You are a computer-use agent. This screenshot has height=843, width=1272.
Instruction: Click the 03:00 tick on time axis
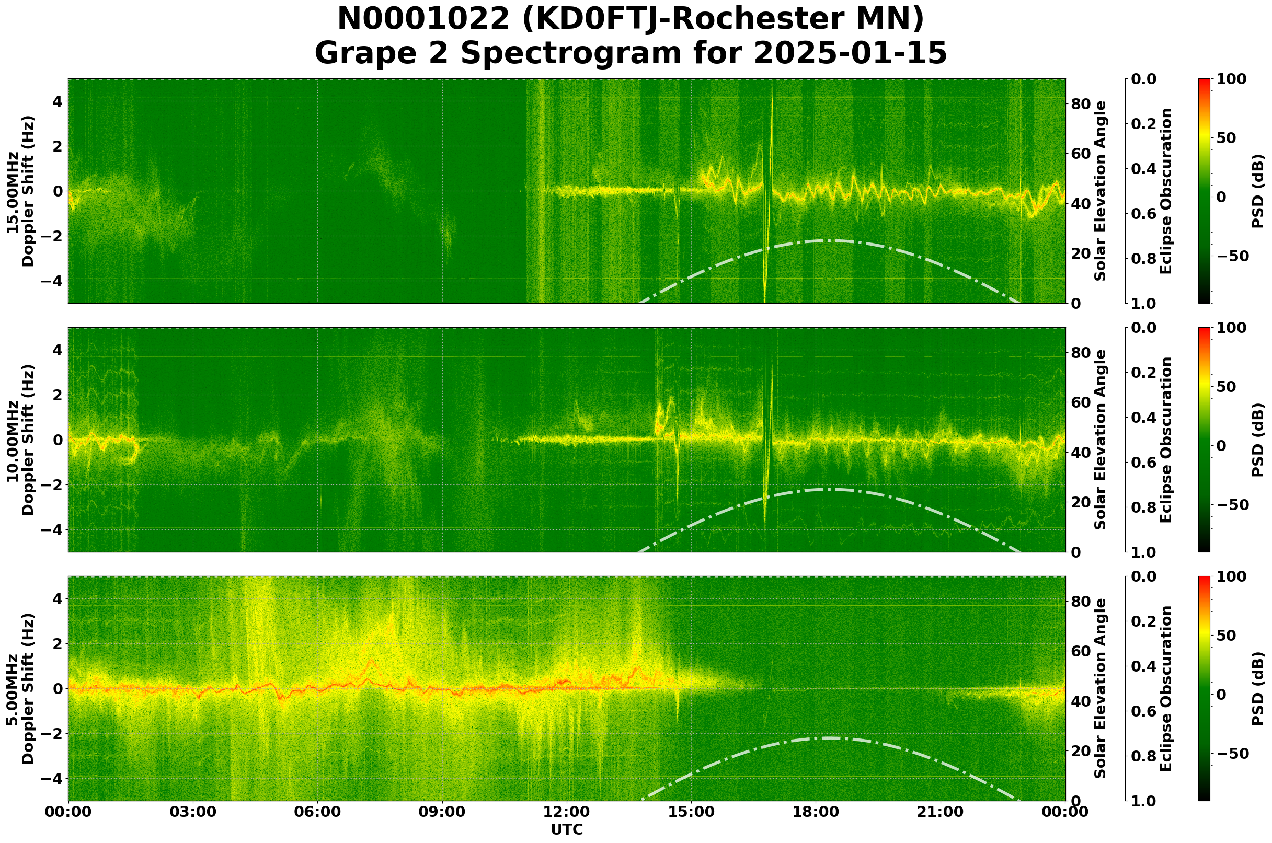click(x=192, y=812)
